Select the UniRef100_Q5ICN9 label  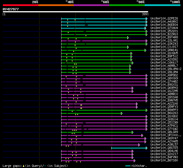(x=164, y=123)
